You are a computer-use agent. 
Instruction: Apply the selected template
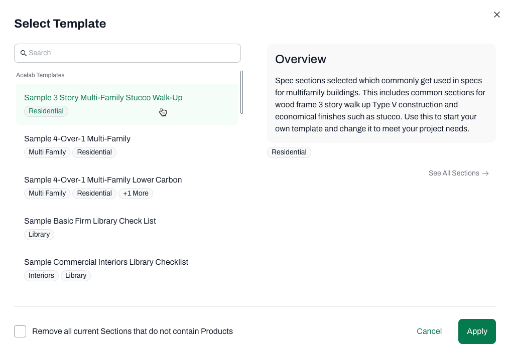pyautogui.click(x=477, y=331)
